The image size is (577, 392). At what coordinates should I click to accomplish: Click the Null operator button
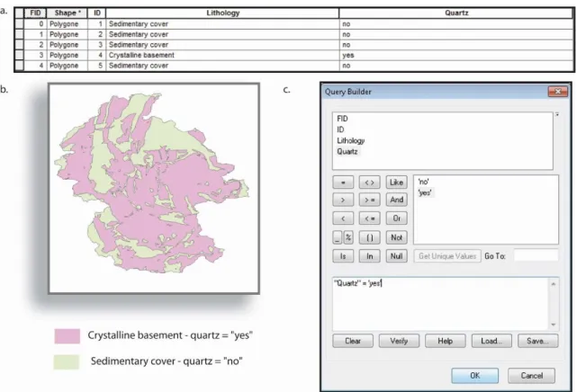(x=396, y=256)
